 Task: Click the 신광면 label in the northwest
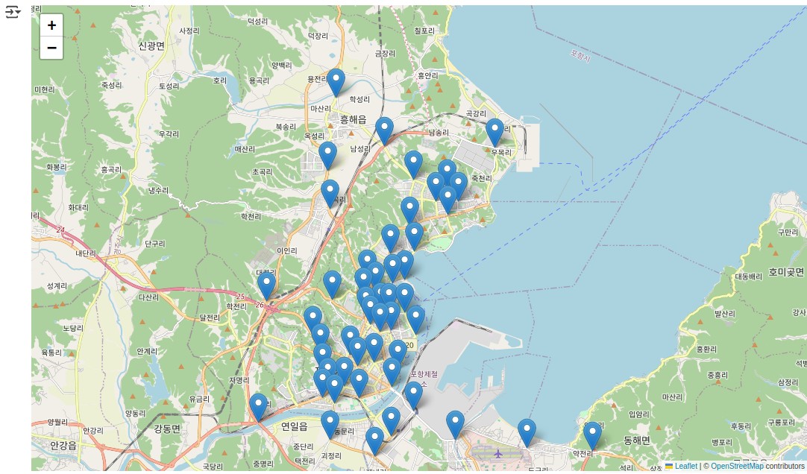coord(151,45)
